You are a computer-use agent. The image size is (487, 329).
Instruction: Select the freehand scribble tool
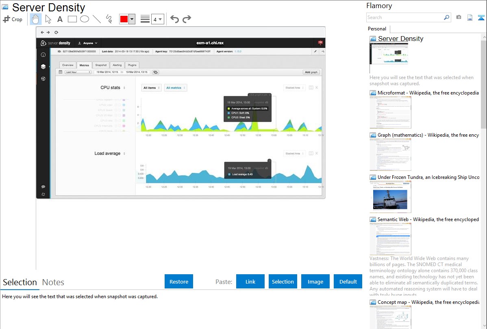[x=109, y=19]
